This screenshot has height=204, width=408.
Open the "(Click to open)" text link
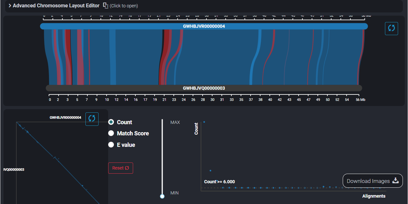pos(124,6)
